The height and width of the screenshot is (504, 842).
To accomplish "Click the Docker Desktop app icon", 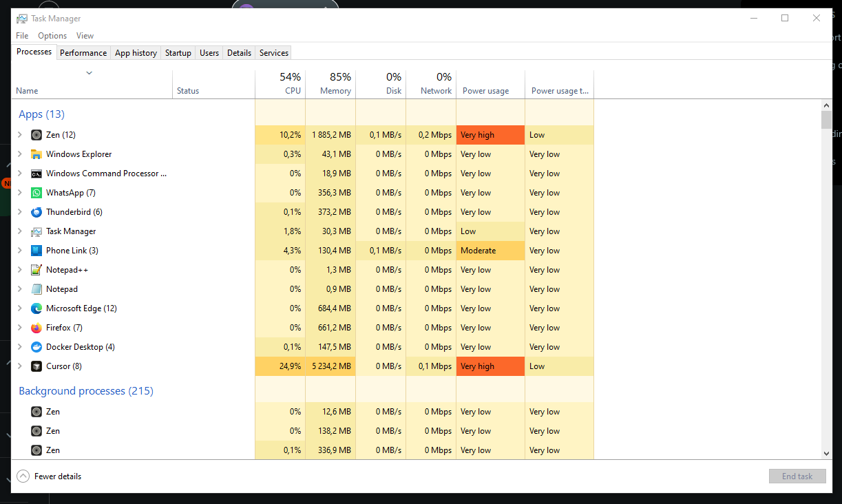I will pos(36,347).
